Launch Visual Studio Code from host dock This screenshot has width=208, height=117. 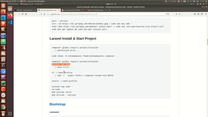coord(3,18)
